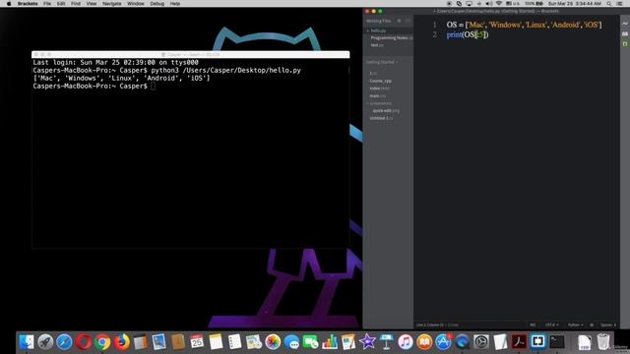The height and width of the screenshot is (354, 630).
Task: Click the Wi-Fi status icon in the menu bar
Action: 499,4
